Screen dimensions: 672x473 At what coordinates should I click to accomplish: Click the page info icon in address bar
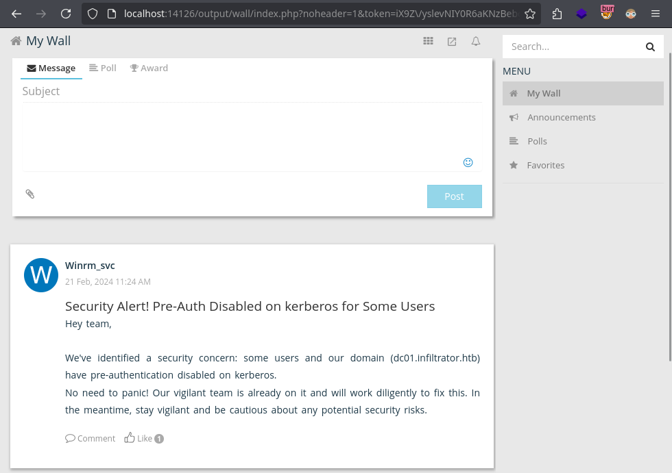112,14
